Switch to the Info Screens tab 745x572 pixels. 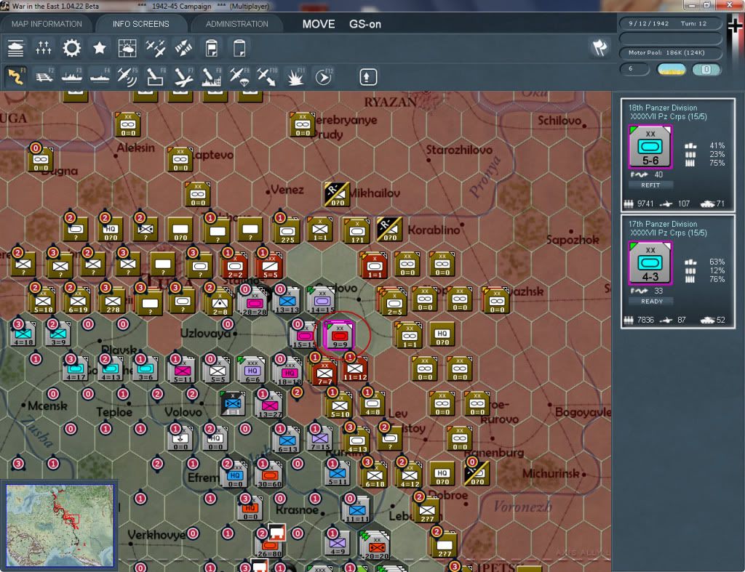coord(140,24)
